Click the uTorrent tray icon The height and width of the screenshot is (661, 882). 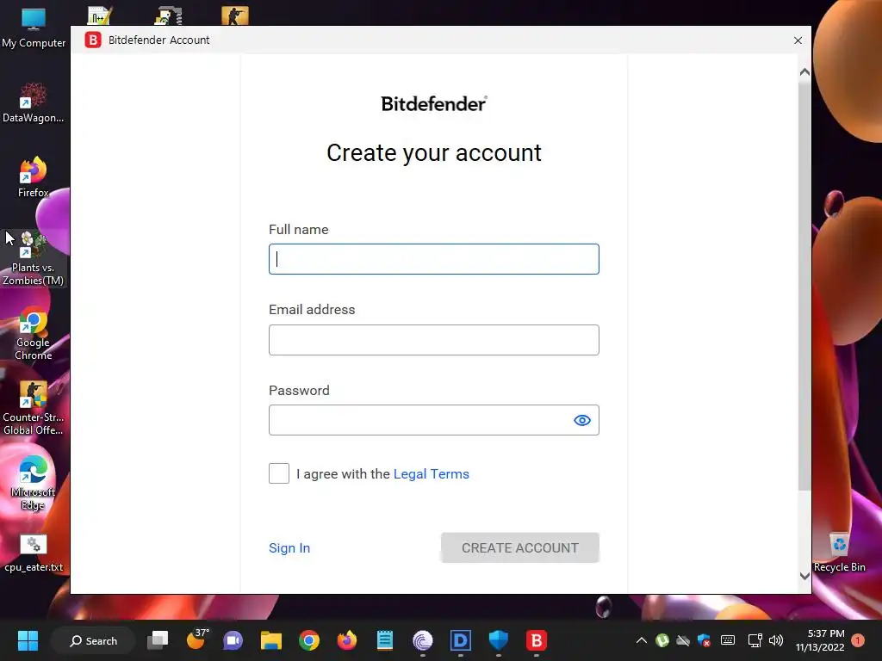click(662, 640)
